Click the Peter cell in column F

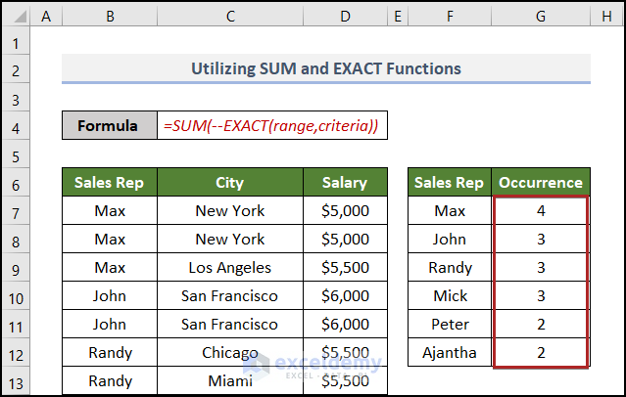[450, 324]
